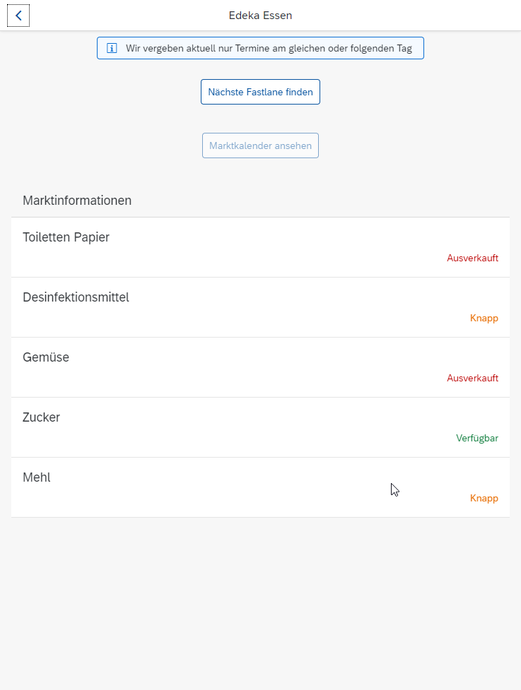The height and width of the screenshot is (690, 521).
Task: Click the Ausverkauft status beside Gemüse
Action: tap(472, 378)
